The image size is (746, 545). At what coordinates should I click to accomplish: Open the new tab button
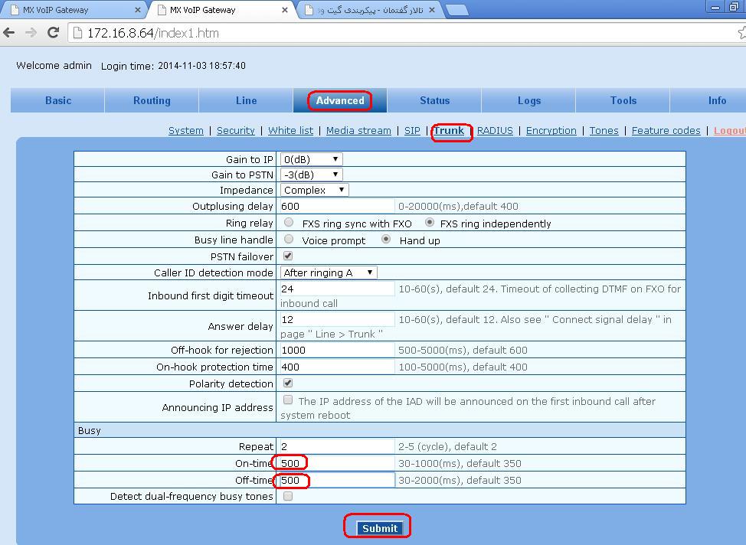coord(456,10)
